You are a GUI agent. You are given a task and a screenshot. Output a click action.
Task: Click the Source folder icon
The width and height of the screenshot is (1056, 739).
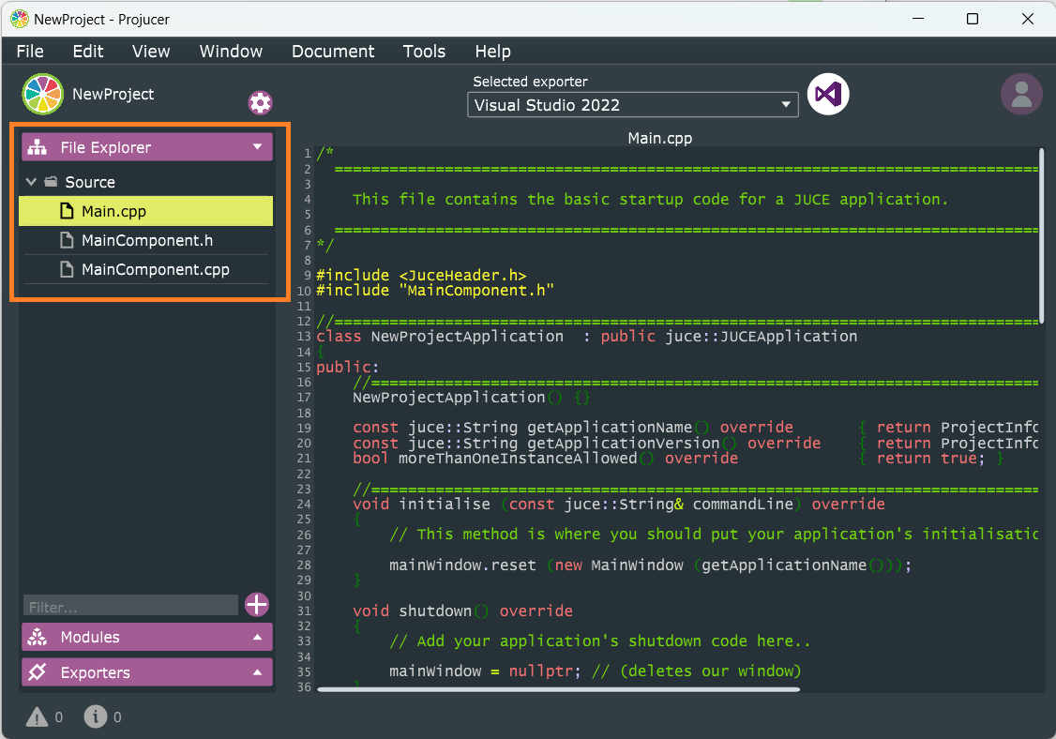click(x=52, y=182)
